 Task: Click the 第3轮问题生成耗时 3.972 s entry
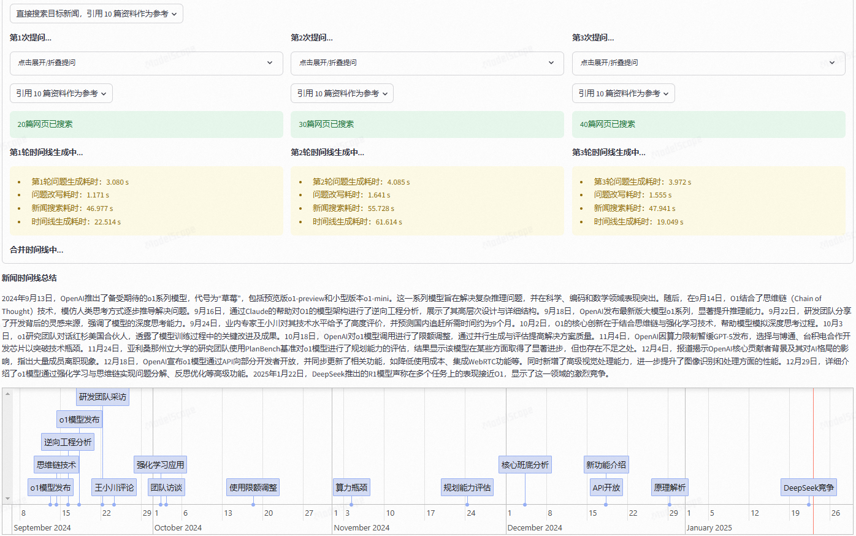(642, 182)
